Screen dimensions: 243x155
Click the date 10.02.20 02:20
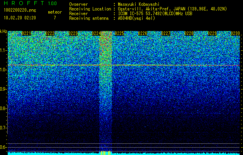[x=20, y=18]
